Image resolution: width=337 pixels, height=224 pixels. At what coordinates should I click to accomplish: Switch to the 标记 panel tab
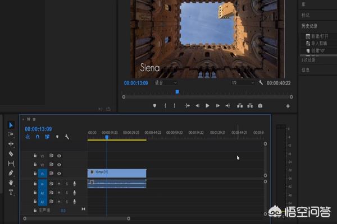(x=306, y=15)
